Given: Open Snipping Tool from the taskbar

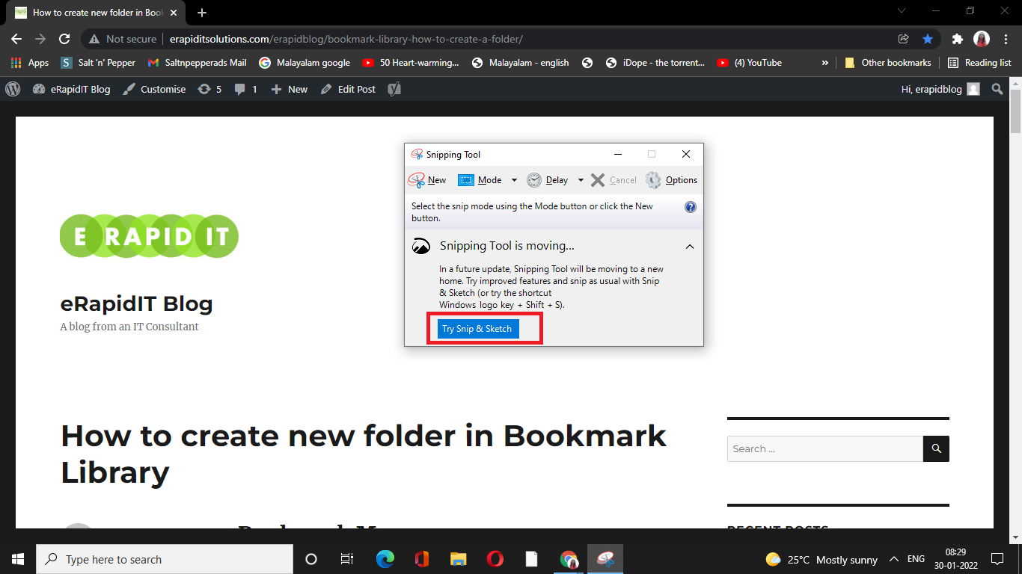Looking at the screenshot, I should (605, 558).
